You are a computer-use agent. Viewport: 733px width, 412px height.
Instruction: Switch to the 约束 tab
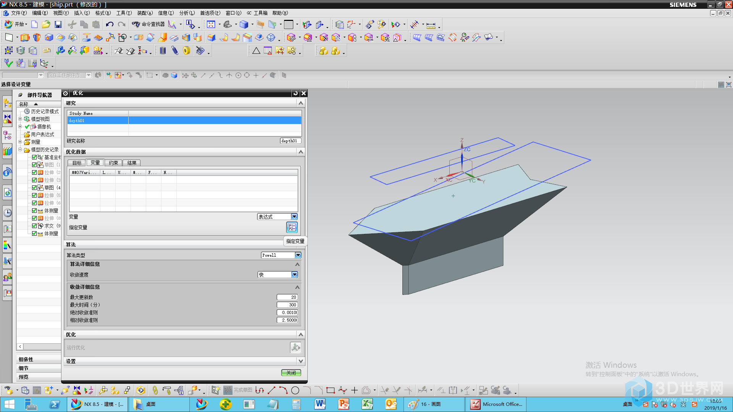(113, 163)
